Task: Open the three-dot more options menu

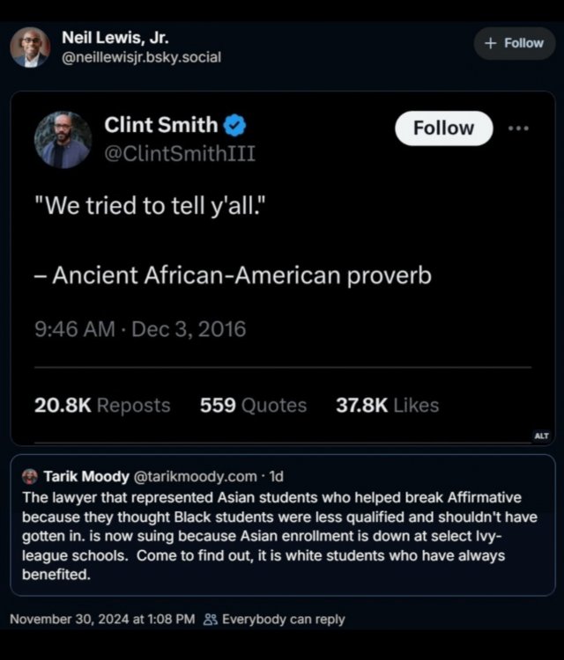Action: [x=519, y=128]
